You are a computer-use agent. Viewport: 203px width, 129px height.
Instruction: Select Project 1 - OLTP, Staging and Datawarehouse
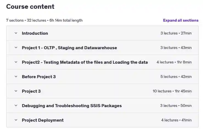coord(69,48)
